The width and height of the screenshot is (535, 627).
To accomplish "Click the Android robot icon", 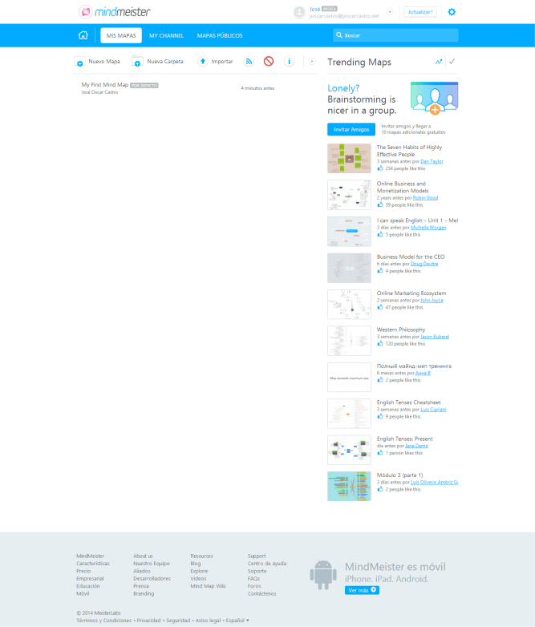I will pos(323,575).
